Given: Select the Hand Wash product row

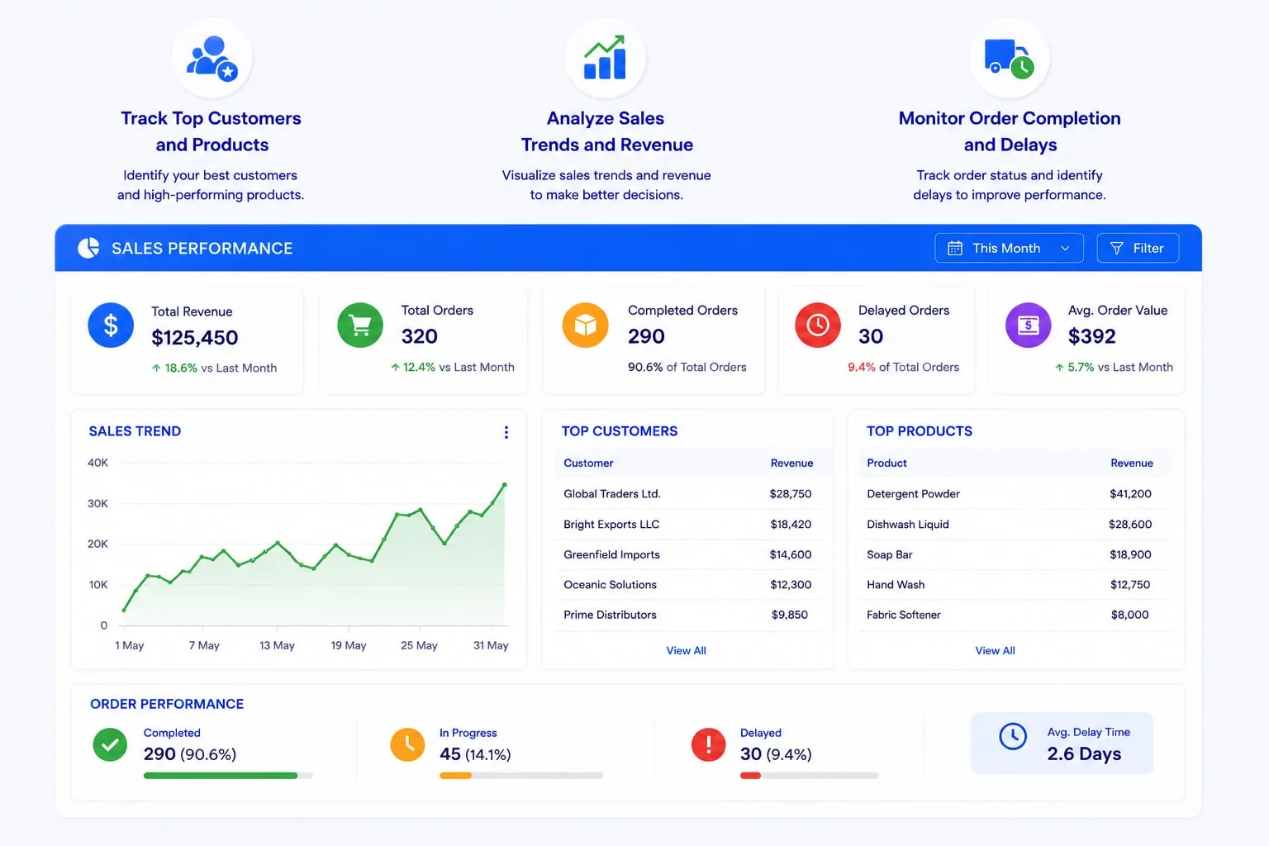Looking at the screenshot, I should click(x=1015, y=585).
